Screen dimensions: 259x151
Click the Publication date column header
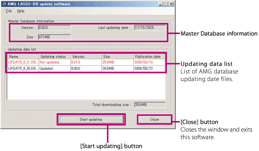(x=149, y=57)
